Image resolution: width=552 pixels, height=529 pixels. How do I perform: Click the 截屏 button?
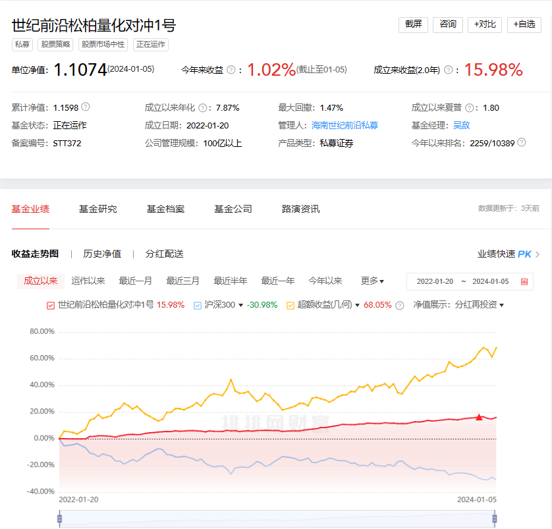click(413, 24)
